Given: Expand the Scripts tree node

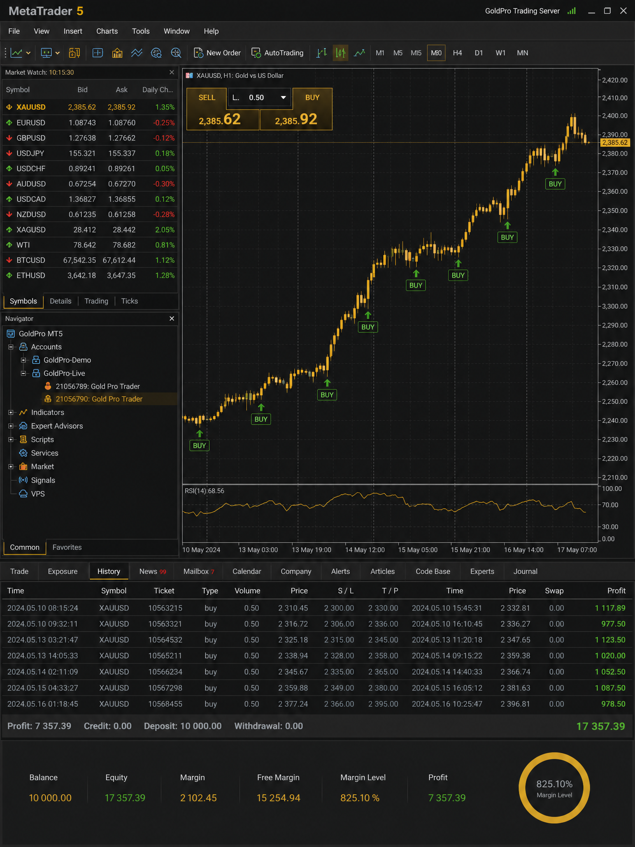Looking at the screenshot, I should pos(11,439).
